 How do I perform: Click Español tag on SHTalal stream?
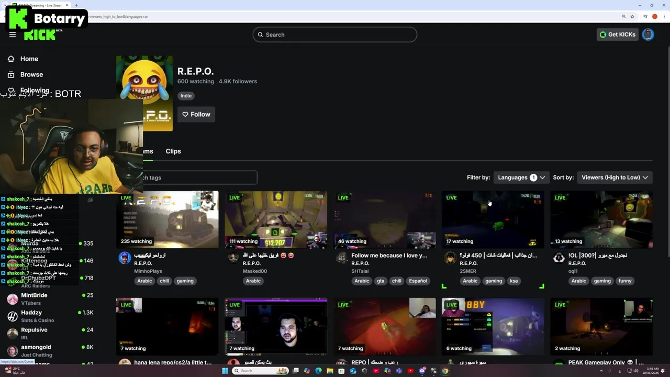click(x=418, y=281)
